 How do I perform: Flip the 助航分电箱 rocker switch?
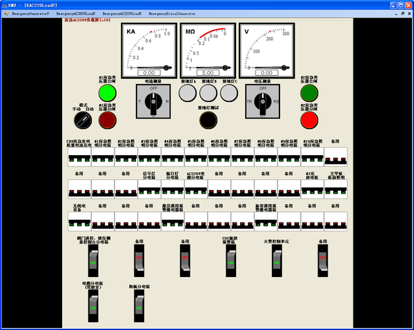(139, 303)
